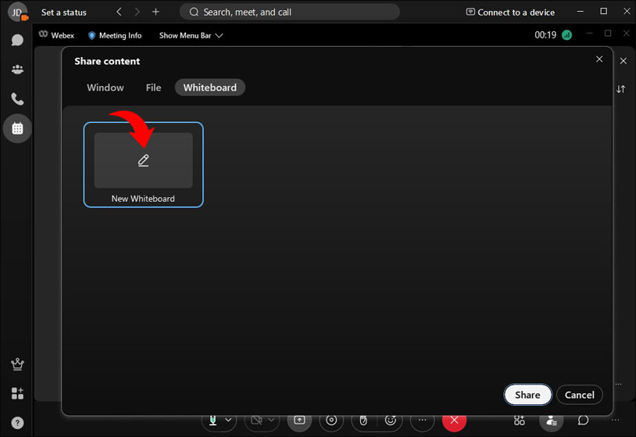Click the crown icon in sidebar
Viewport: 636px width, 437px height.
[17, 364]
